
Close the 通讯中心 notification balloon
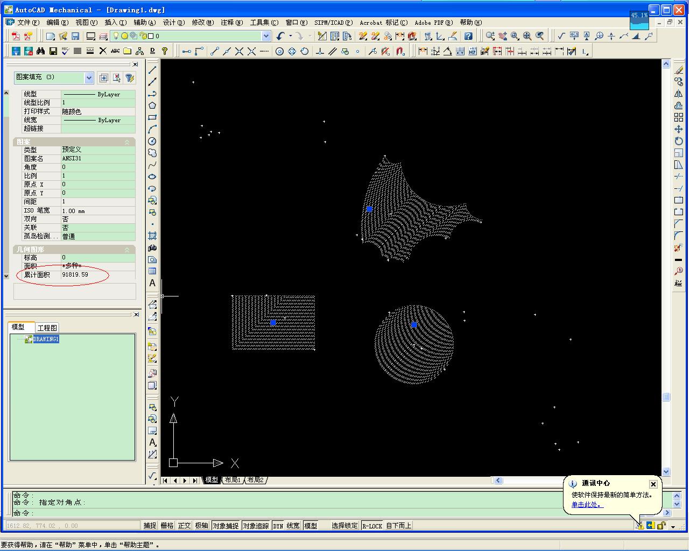(x=653, y=484)
